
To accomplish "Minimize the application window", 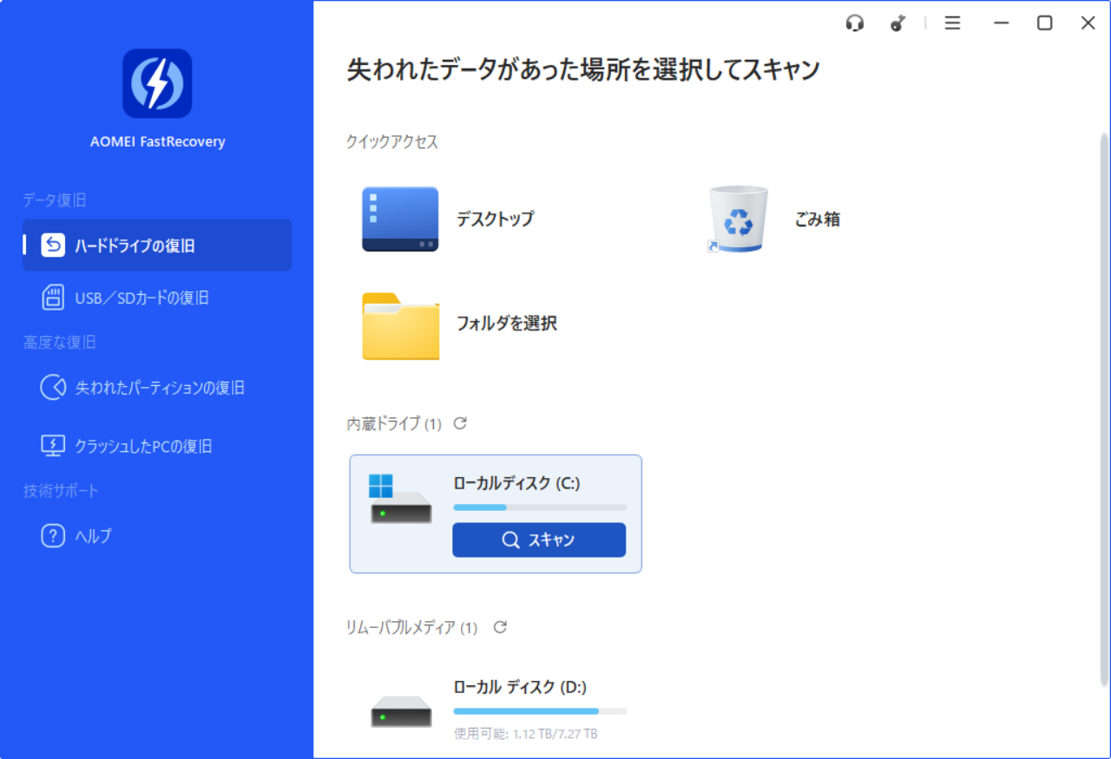I will (1002, 23).
